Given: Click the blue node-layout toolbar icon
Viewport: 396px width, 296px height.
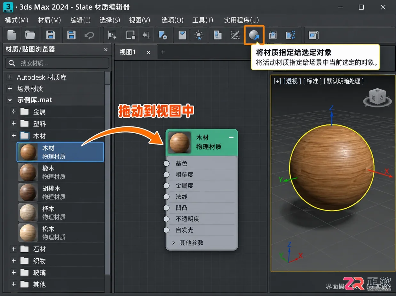Looking at the screenshot, I should 290,35.
